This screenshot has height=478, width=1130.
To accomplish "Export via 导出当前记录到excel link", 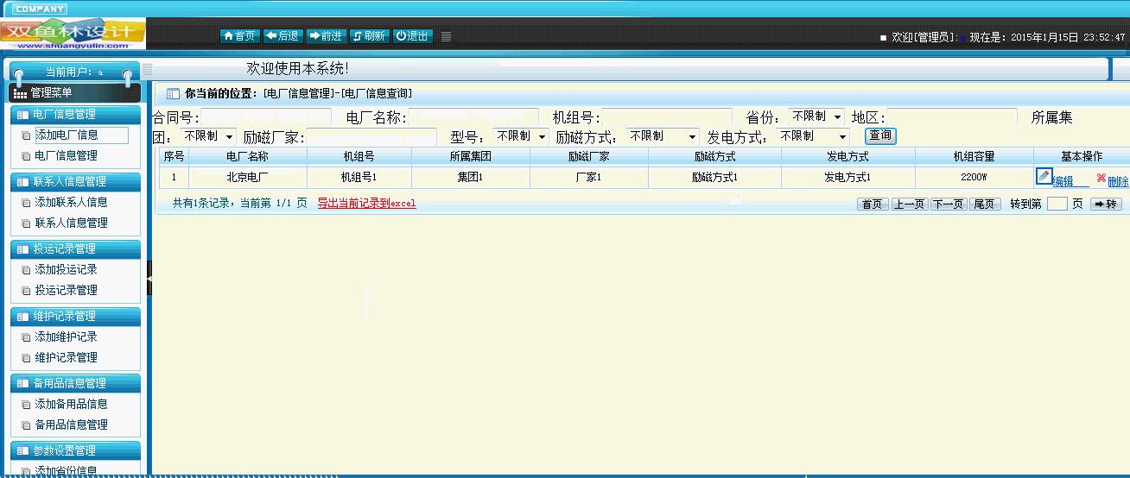I will (366, 204).
